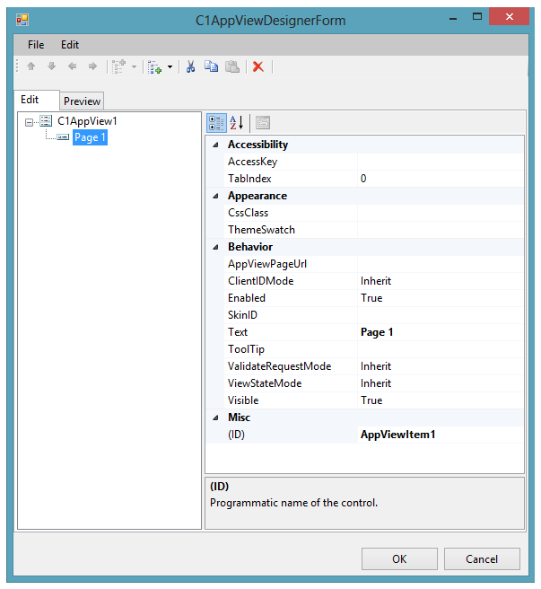Click the Insert Item toolbar icon
The image size is (541, 589).
(118, 66)
